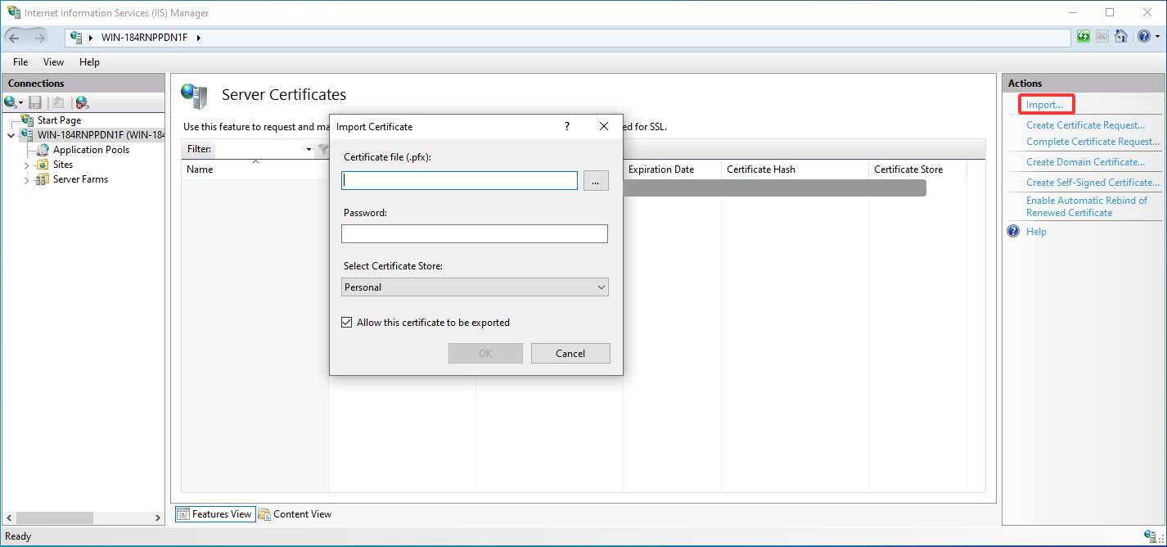Go to Home via the house icon
Viewport: 1167px width, 547px height.
[x=1121, y=37]
